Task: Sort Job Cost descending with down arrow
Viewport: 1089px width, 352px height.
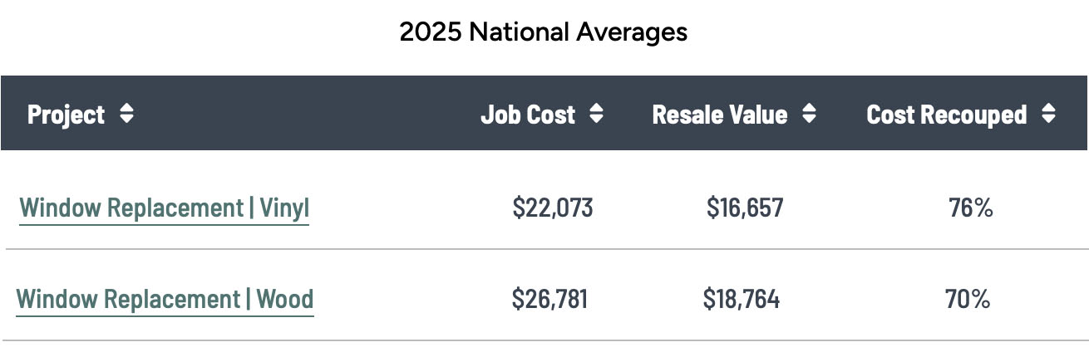Action: (596, 120)
